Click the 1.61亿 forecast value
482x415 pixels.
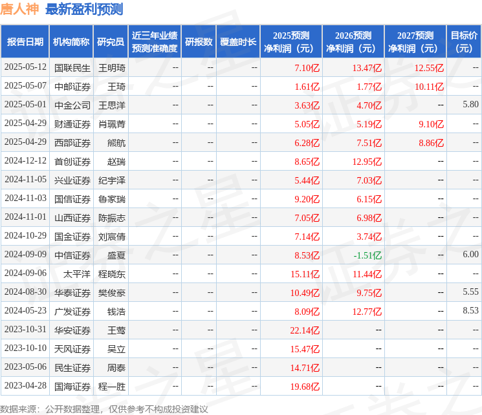pos(307,87)
